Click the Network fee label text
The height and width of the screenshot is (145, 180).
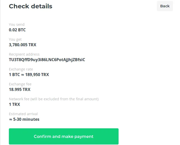click(54, 99)
